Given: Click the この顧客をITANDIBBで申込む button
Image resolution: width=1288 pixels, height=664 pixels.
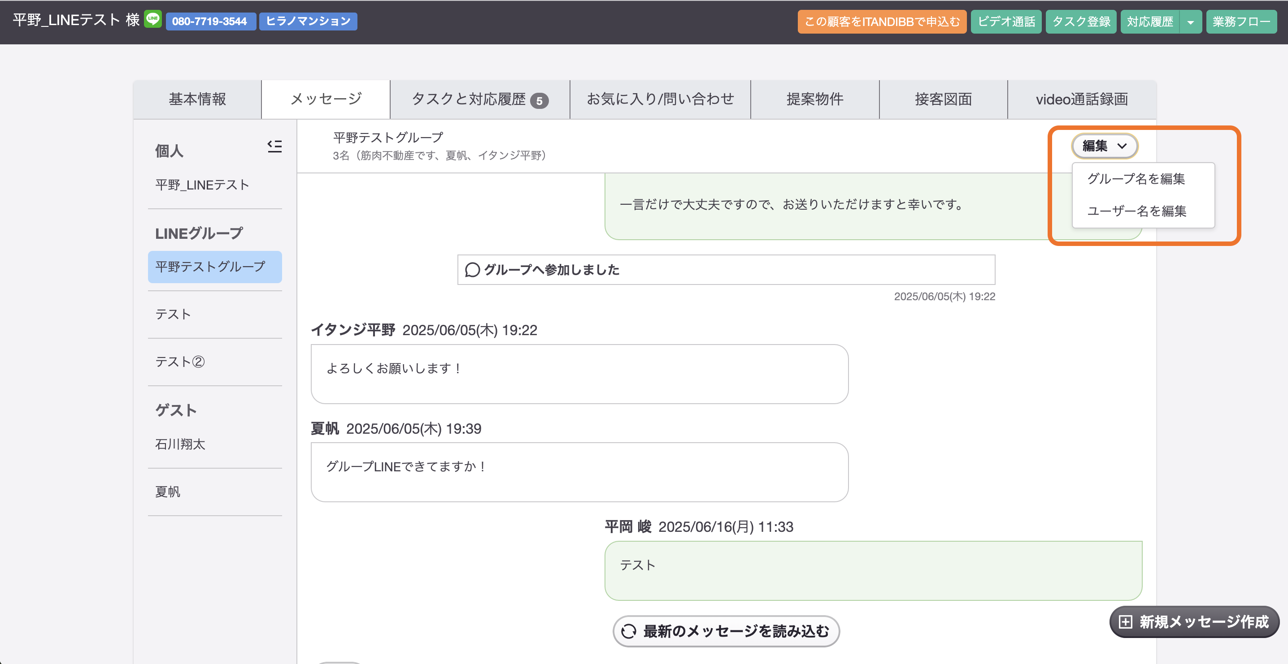Looking at the screenshot, I should (x=882, y=22).
